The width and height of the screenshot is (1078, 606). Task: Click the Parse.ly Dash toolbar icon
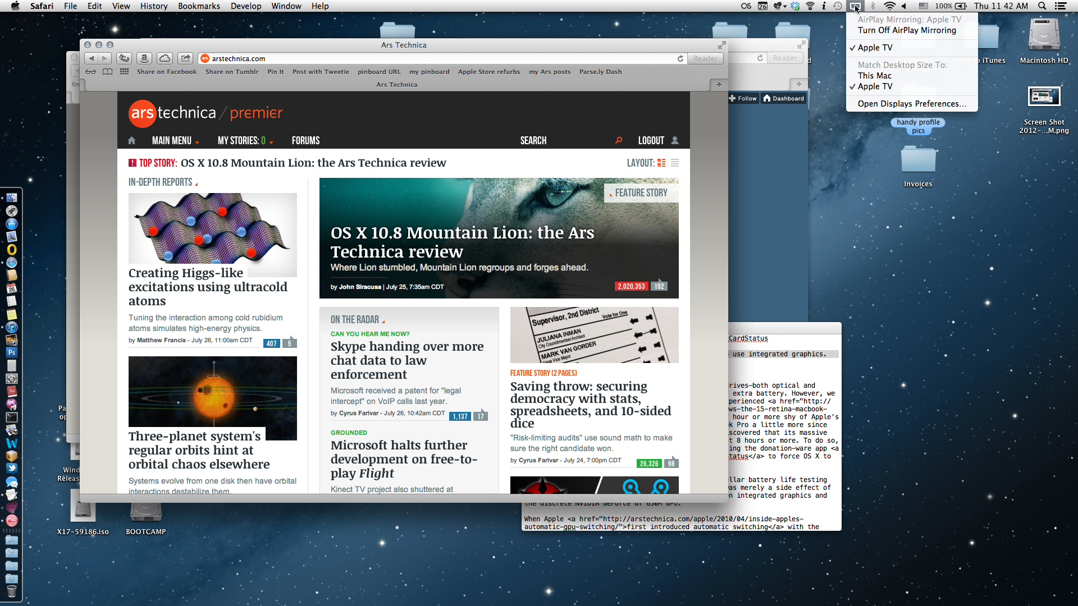[600, 72]
